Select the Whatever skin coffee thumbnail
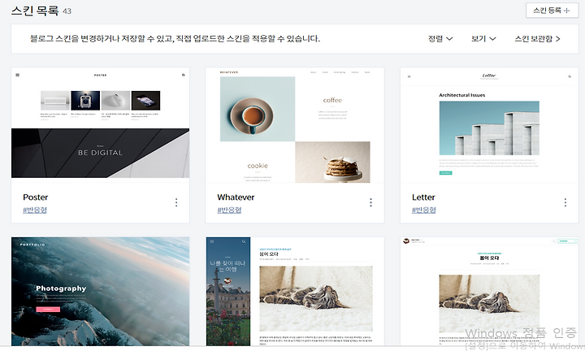The height and width of the screenshot is (351, 585). (x=295, y=125)
